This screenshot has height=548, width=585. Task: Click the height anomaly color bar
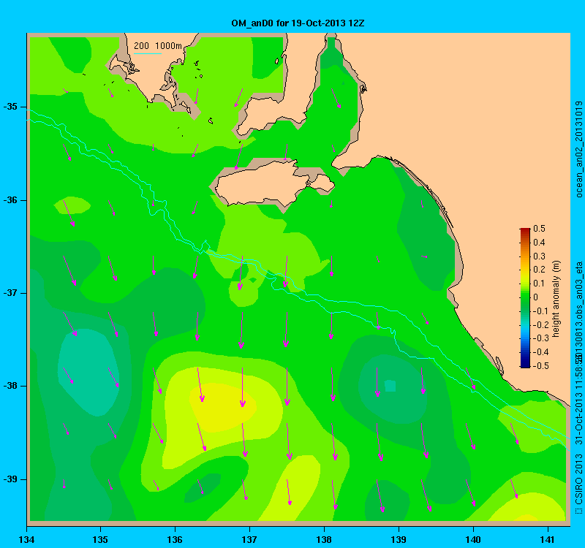(x=525, y=298)
